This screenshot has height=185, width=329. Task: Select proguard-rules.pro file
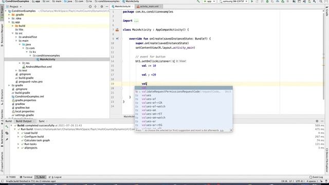pyautogui.click(x=31, y=82)
